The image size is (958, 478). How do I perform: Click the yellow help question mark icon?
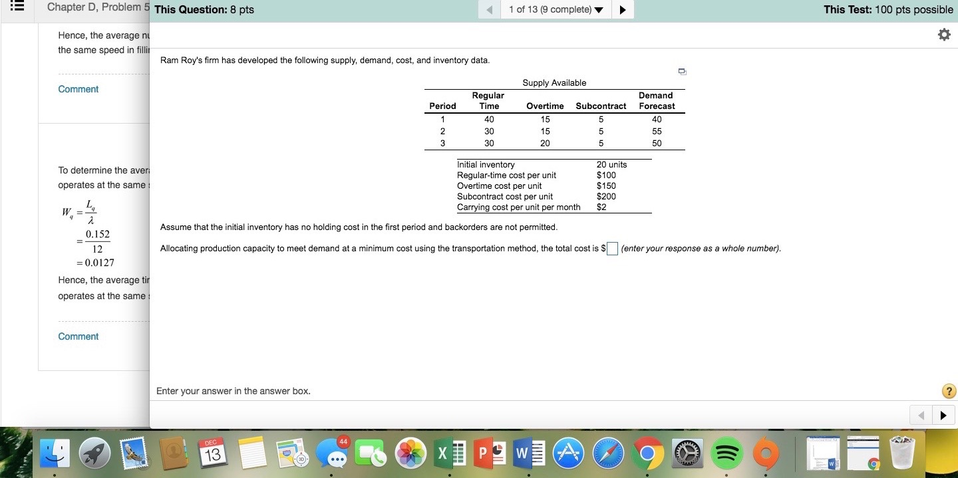pyautogui.click(x=948, y=391)
